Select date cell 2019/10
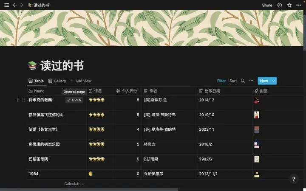Viewport: 306px width, 191px height. tap(224, 118)
